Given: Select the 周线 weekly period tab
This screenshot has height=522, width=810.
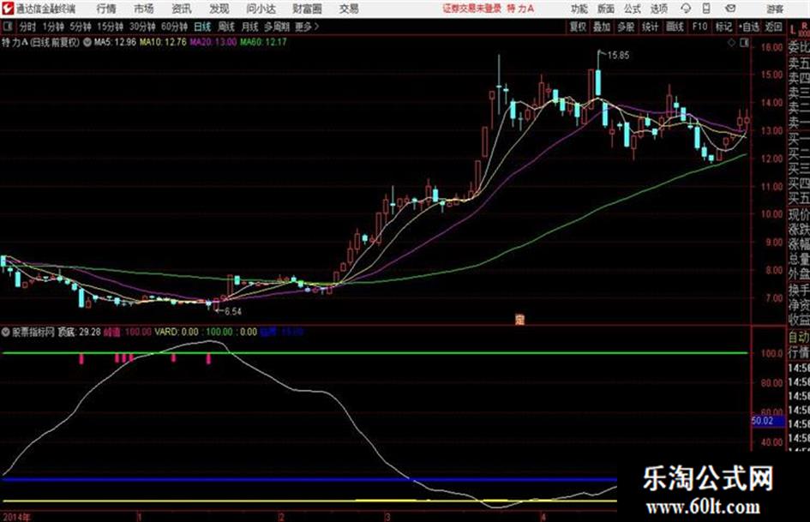Looking at the screenshot, I should (226, 27).
